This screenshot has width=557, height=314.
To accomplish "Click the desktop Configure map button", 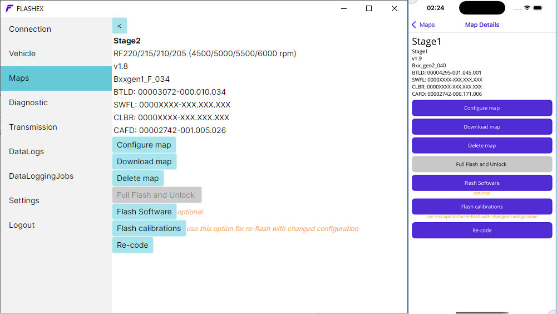I will point(144,145).
